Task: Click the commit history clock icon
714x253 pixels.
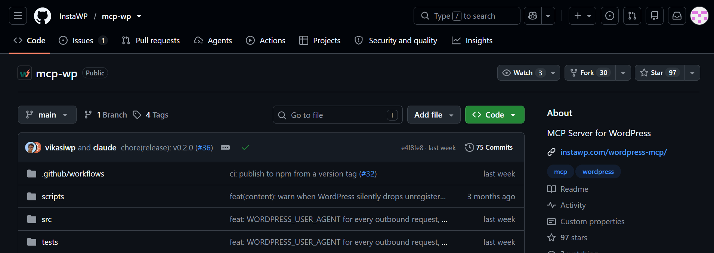Action: [x=469, y=147]
